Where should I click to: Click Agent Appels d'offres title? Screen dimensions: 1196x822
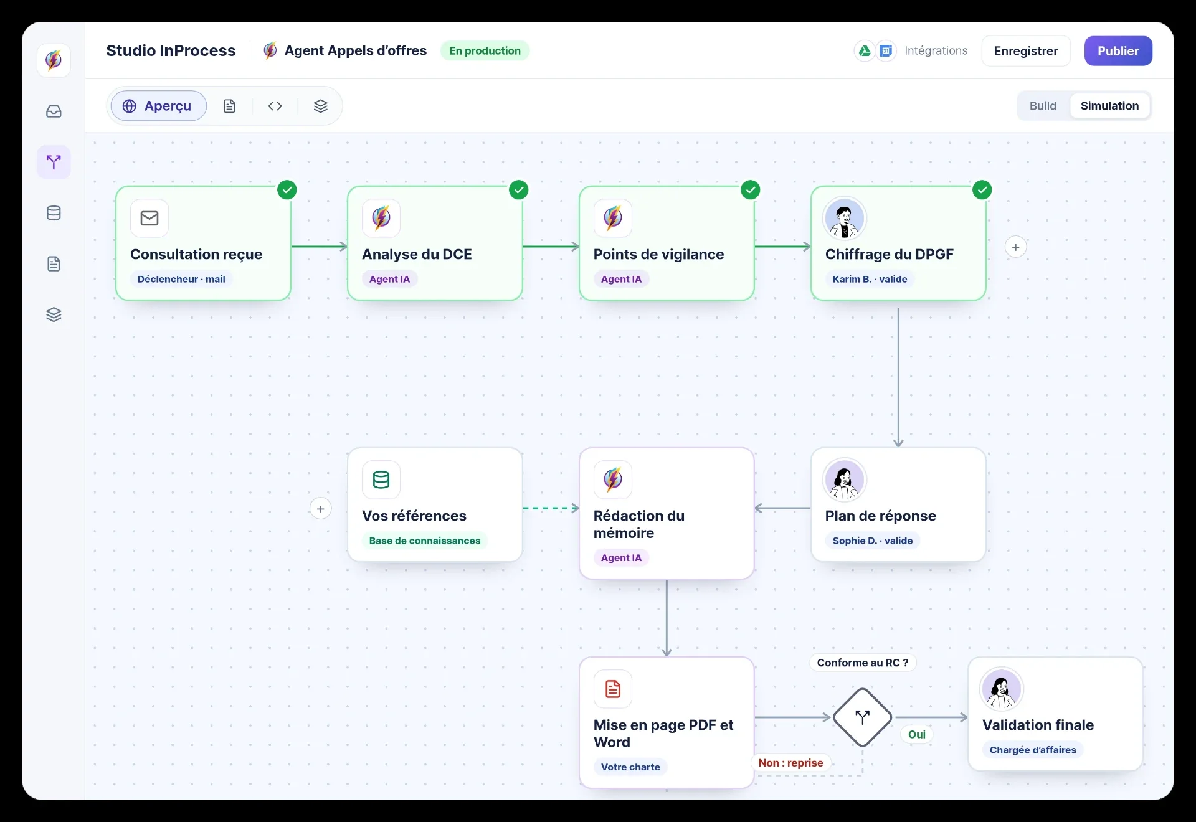[x=356, y=51]
